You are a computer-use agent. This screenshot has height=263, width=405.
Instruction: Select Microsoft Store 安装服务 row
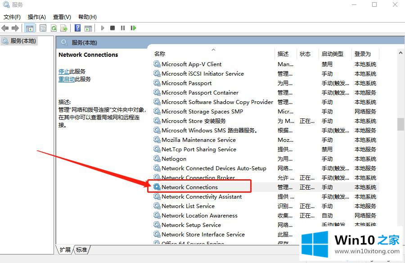pos(265,121)
